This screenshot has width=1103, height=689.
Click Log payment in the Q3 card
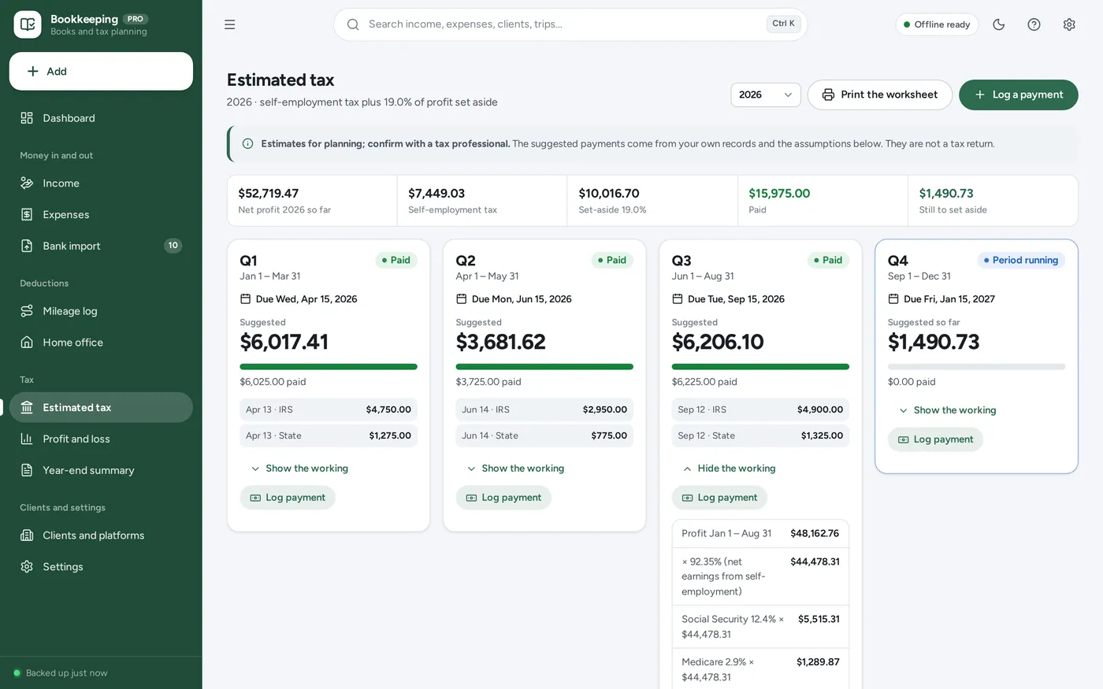(x=719, y=498)
